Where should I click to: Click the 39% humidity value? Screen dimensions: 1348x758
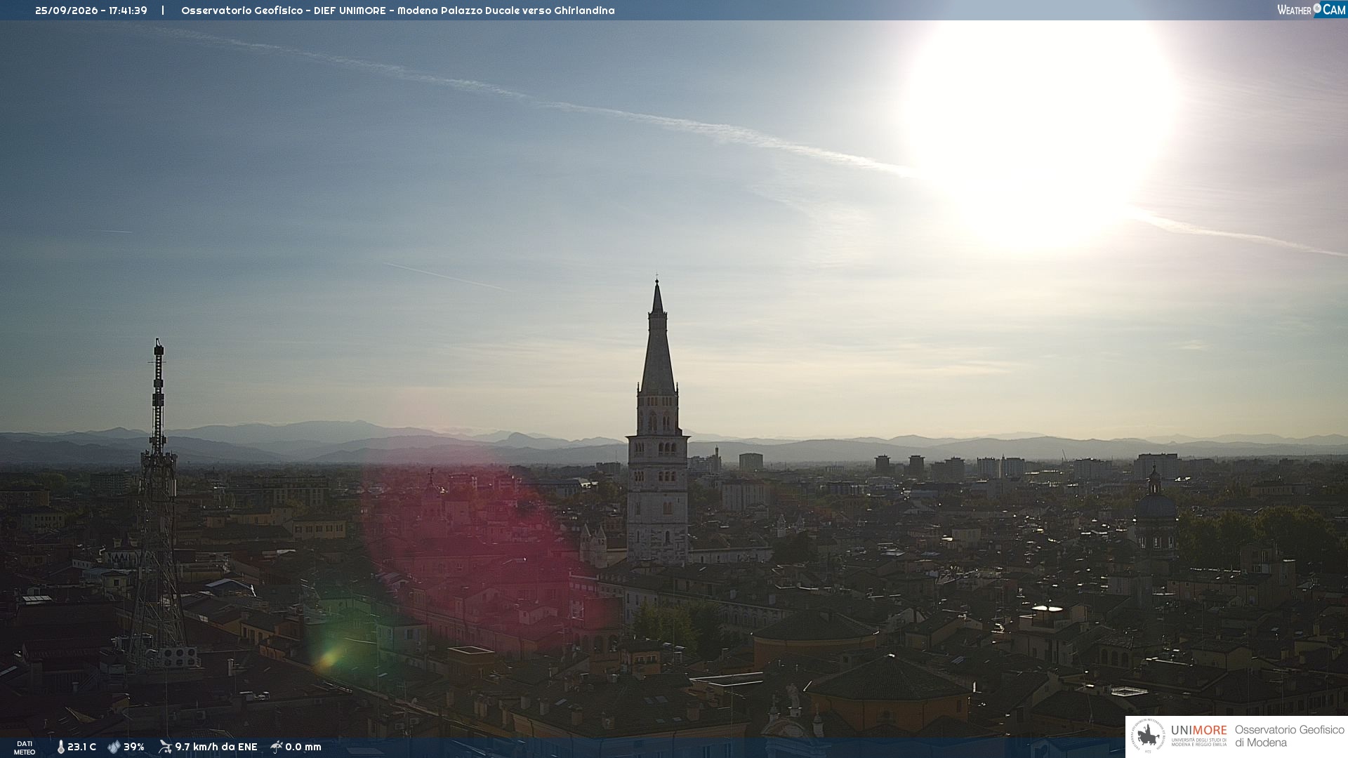[x=133, y=747]
